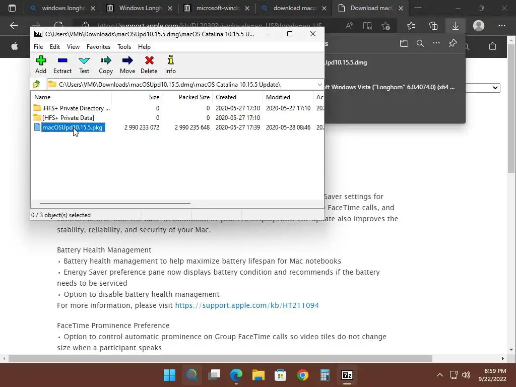Choose the Move tool in 7-Zip
The image size is (516, 387).
point(127,64)
